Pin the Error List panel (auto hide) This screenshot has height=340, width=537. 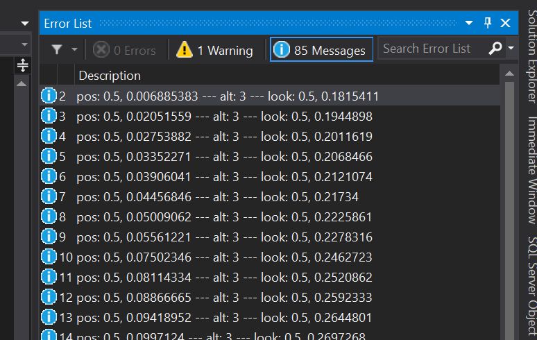click(x=488, y=23)
